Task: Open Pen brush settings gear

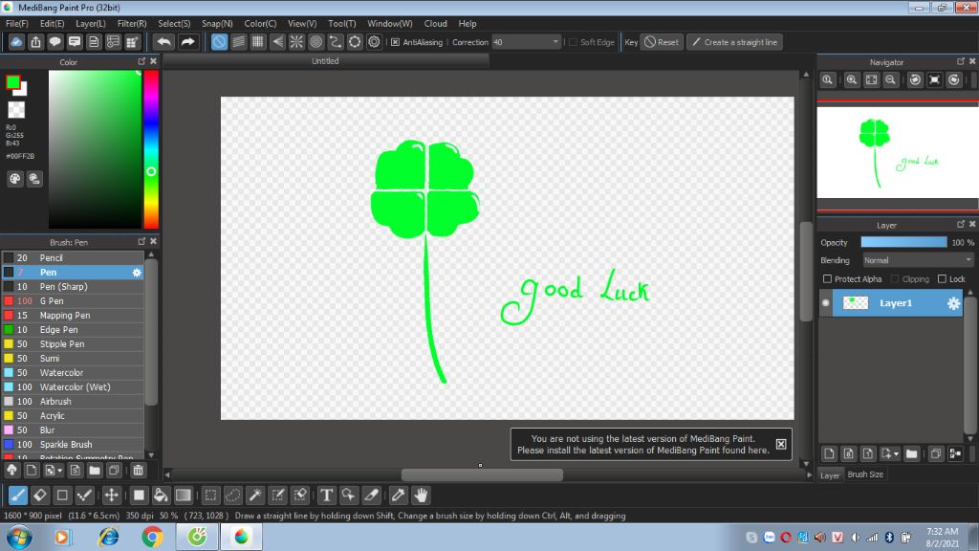Action: [137, 273]
